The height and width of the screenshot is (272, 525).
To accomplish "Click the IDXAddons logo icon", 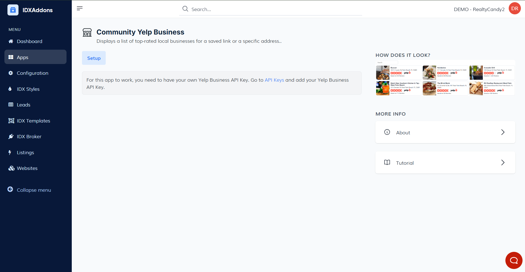I will click(13, 10).
